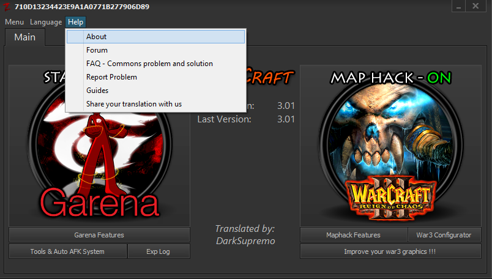The image size is (492, 279).
Task: Select About from the Help menu
Action: (x=155, y=37)
